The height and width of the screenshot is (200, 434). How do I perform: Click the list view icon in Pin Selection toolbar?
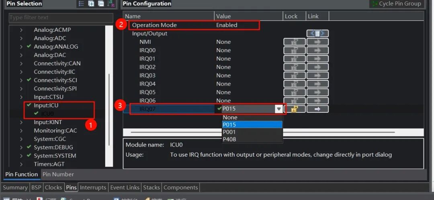(82, 4)
